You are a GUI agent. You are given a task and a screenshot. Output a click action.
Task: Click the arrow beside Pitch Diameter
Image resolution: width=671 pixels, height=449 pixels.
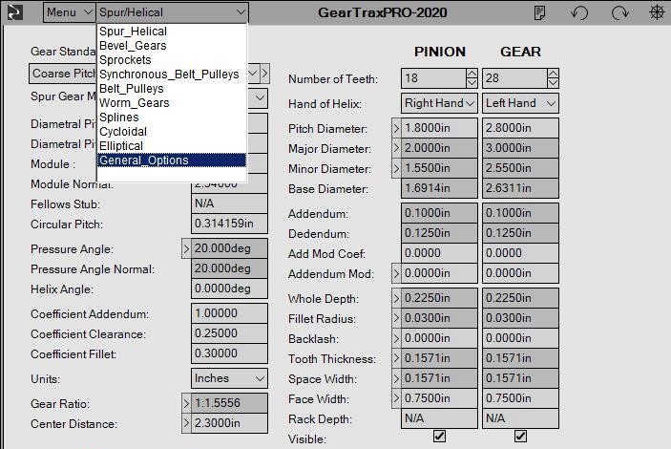(x=396, y=128)
